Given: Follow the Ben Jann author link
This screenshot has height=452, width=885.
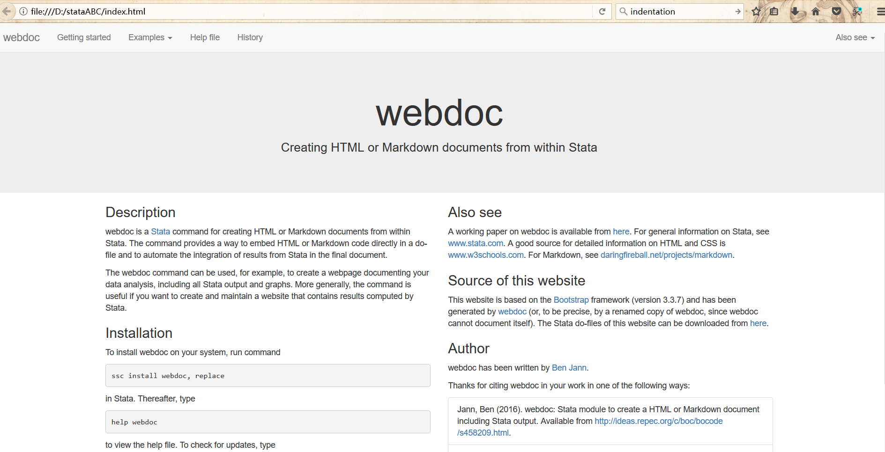Looking at the screenshot, I should [569, 368].
